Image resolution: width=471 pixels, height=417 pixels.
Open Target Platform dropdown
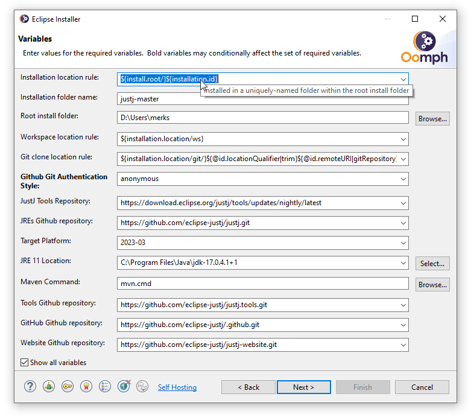pos(402,243)
